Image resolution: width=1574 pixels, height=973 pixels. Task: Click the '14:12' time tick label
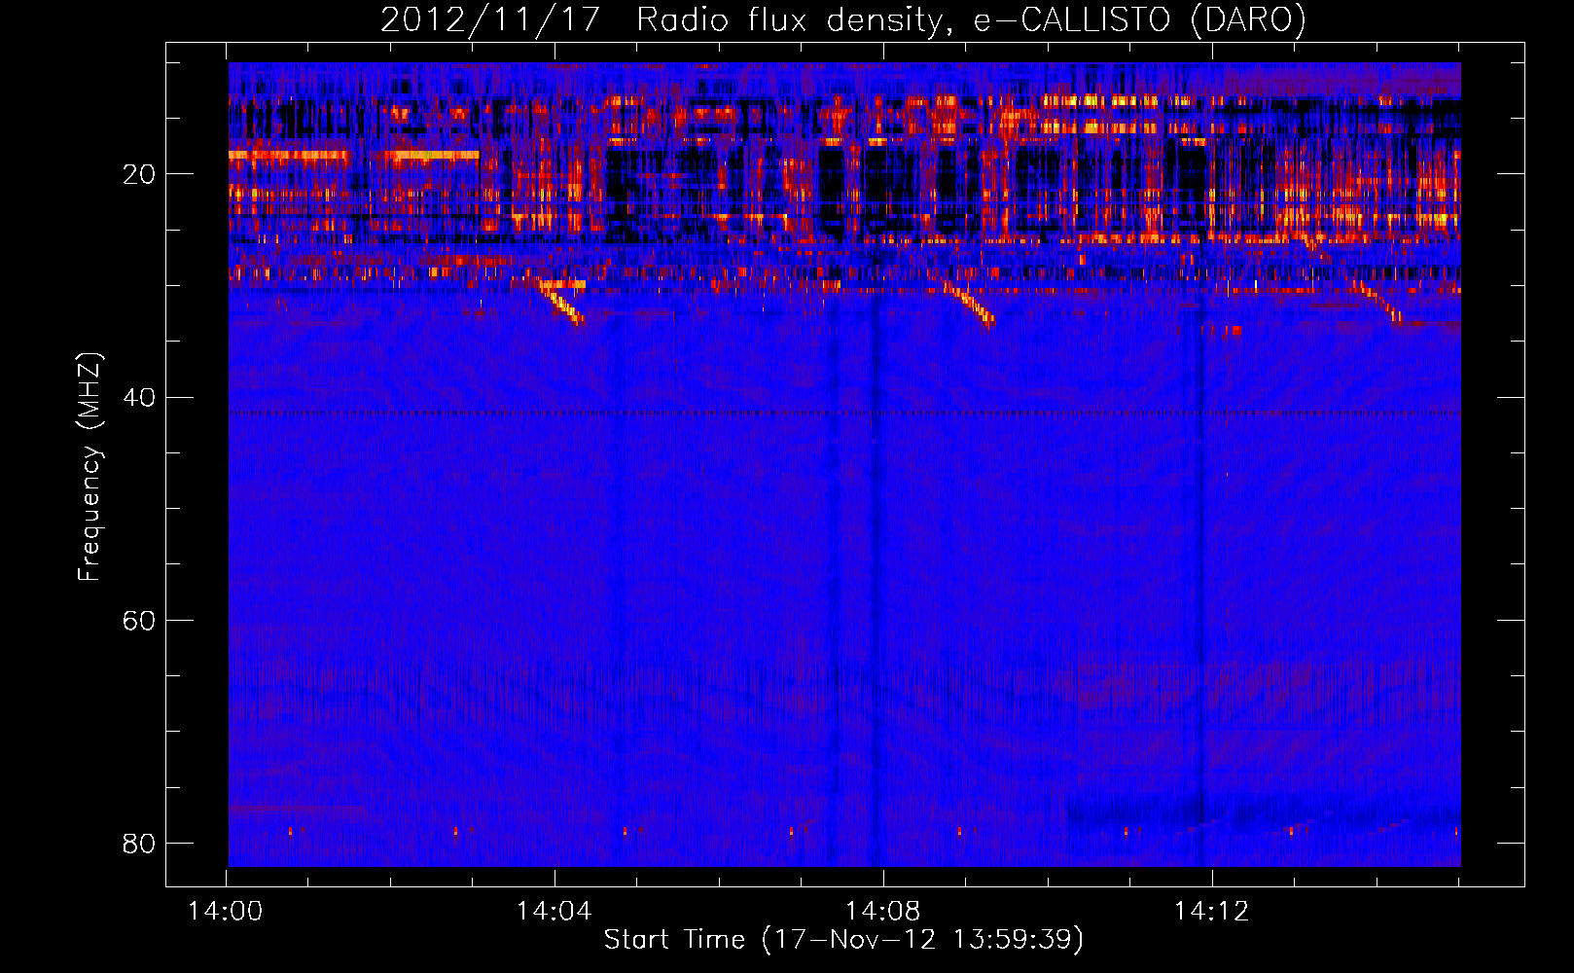click(1212, 912)
